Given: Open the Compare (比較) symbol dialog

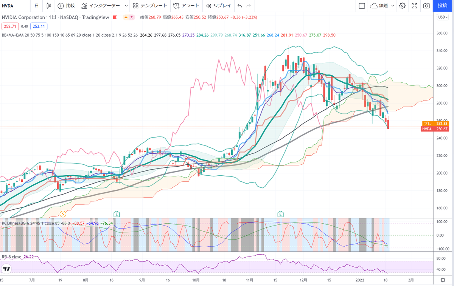Looking at the screenshot, I should tap(66, 6).
